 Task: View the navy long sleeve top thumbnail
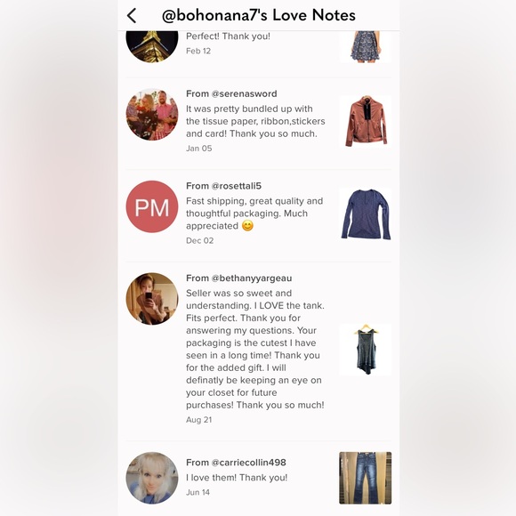[x=366, y=214]
